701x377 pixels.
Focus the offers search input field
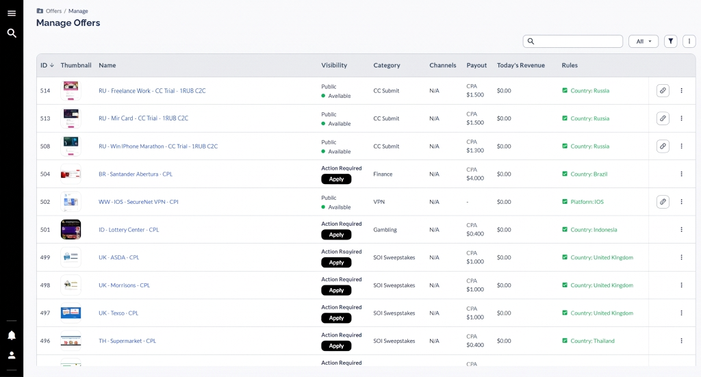(x=573, y=41)
